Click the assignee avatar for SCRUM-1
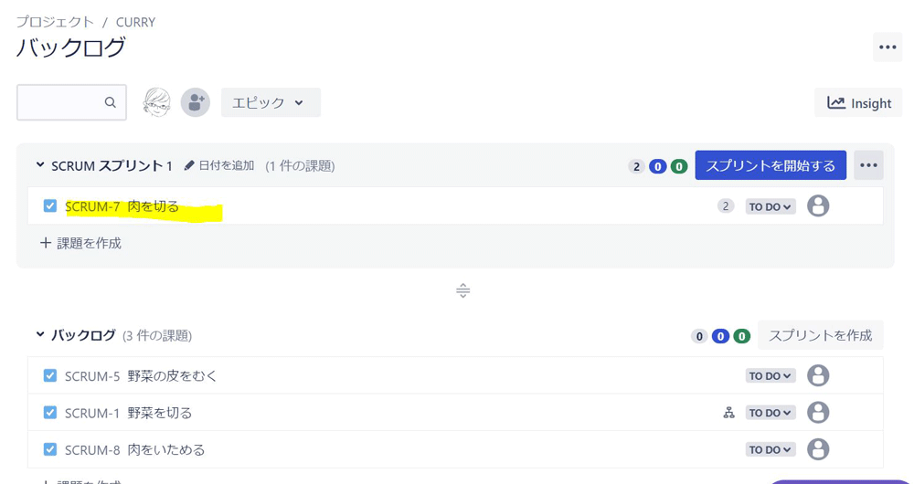Viewport: 914px width, 484px height. [818, 413]
